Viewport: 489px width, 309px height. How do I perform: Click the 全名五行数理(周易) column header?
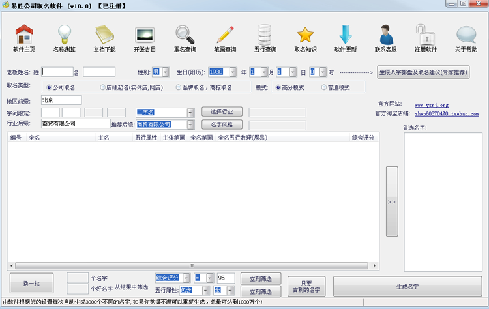pos(283,138)
